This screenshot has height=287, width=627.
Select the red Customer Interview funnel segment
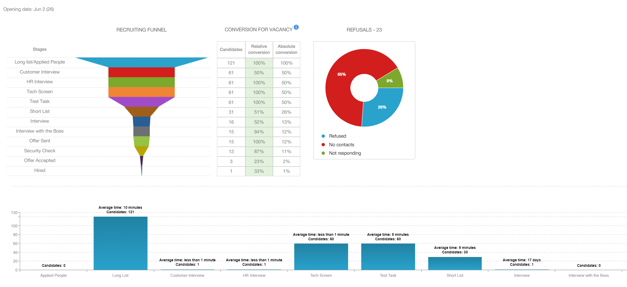pyautogui.click(x=141, y=72)
